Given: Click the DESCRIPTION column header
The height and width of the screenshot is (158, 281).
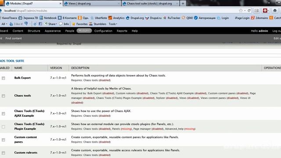Looking at the screenshot, I should tap(80, 68).
